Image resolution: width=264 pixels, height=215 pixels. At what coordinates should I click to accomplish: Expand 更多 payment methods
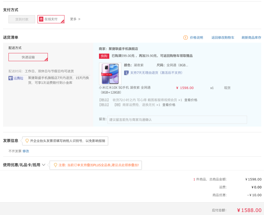(x=75, y=19)
